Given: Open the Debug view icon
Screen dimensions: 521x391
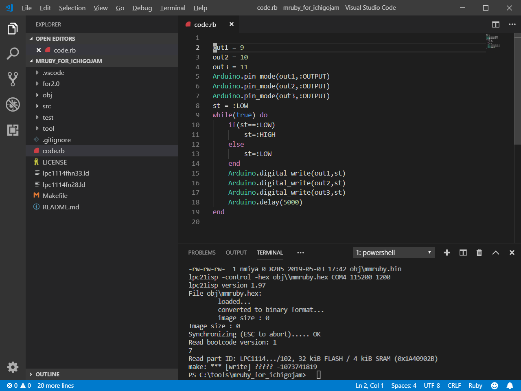Looking at the screenshot, I should click(13, 105).
